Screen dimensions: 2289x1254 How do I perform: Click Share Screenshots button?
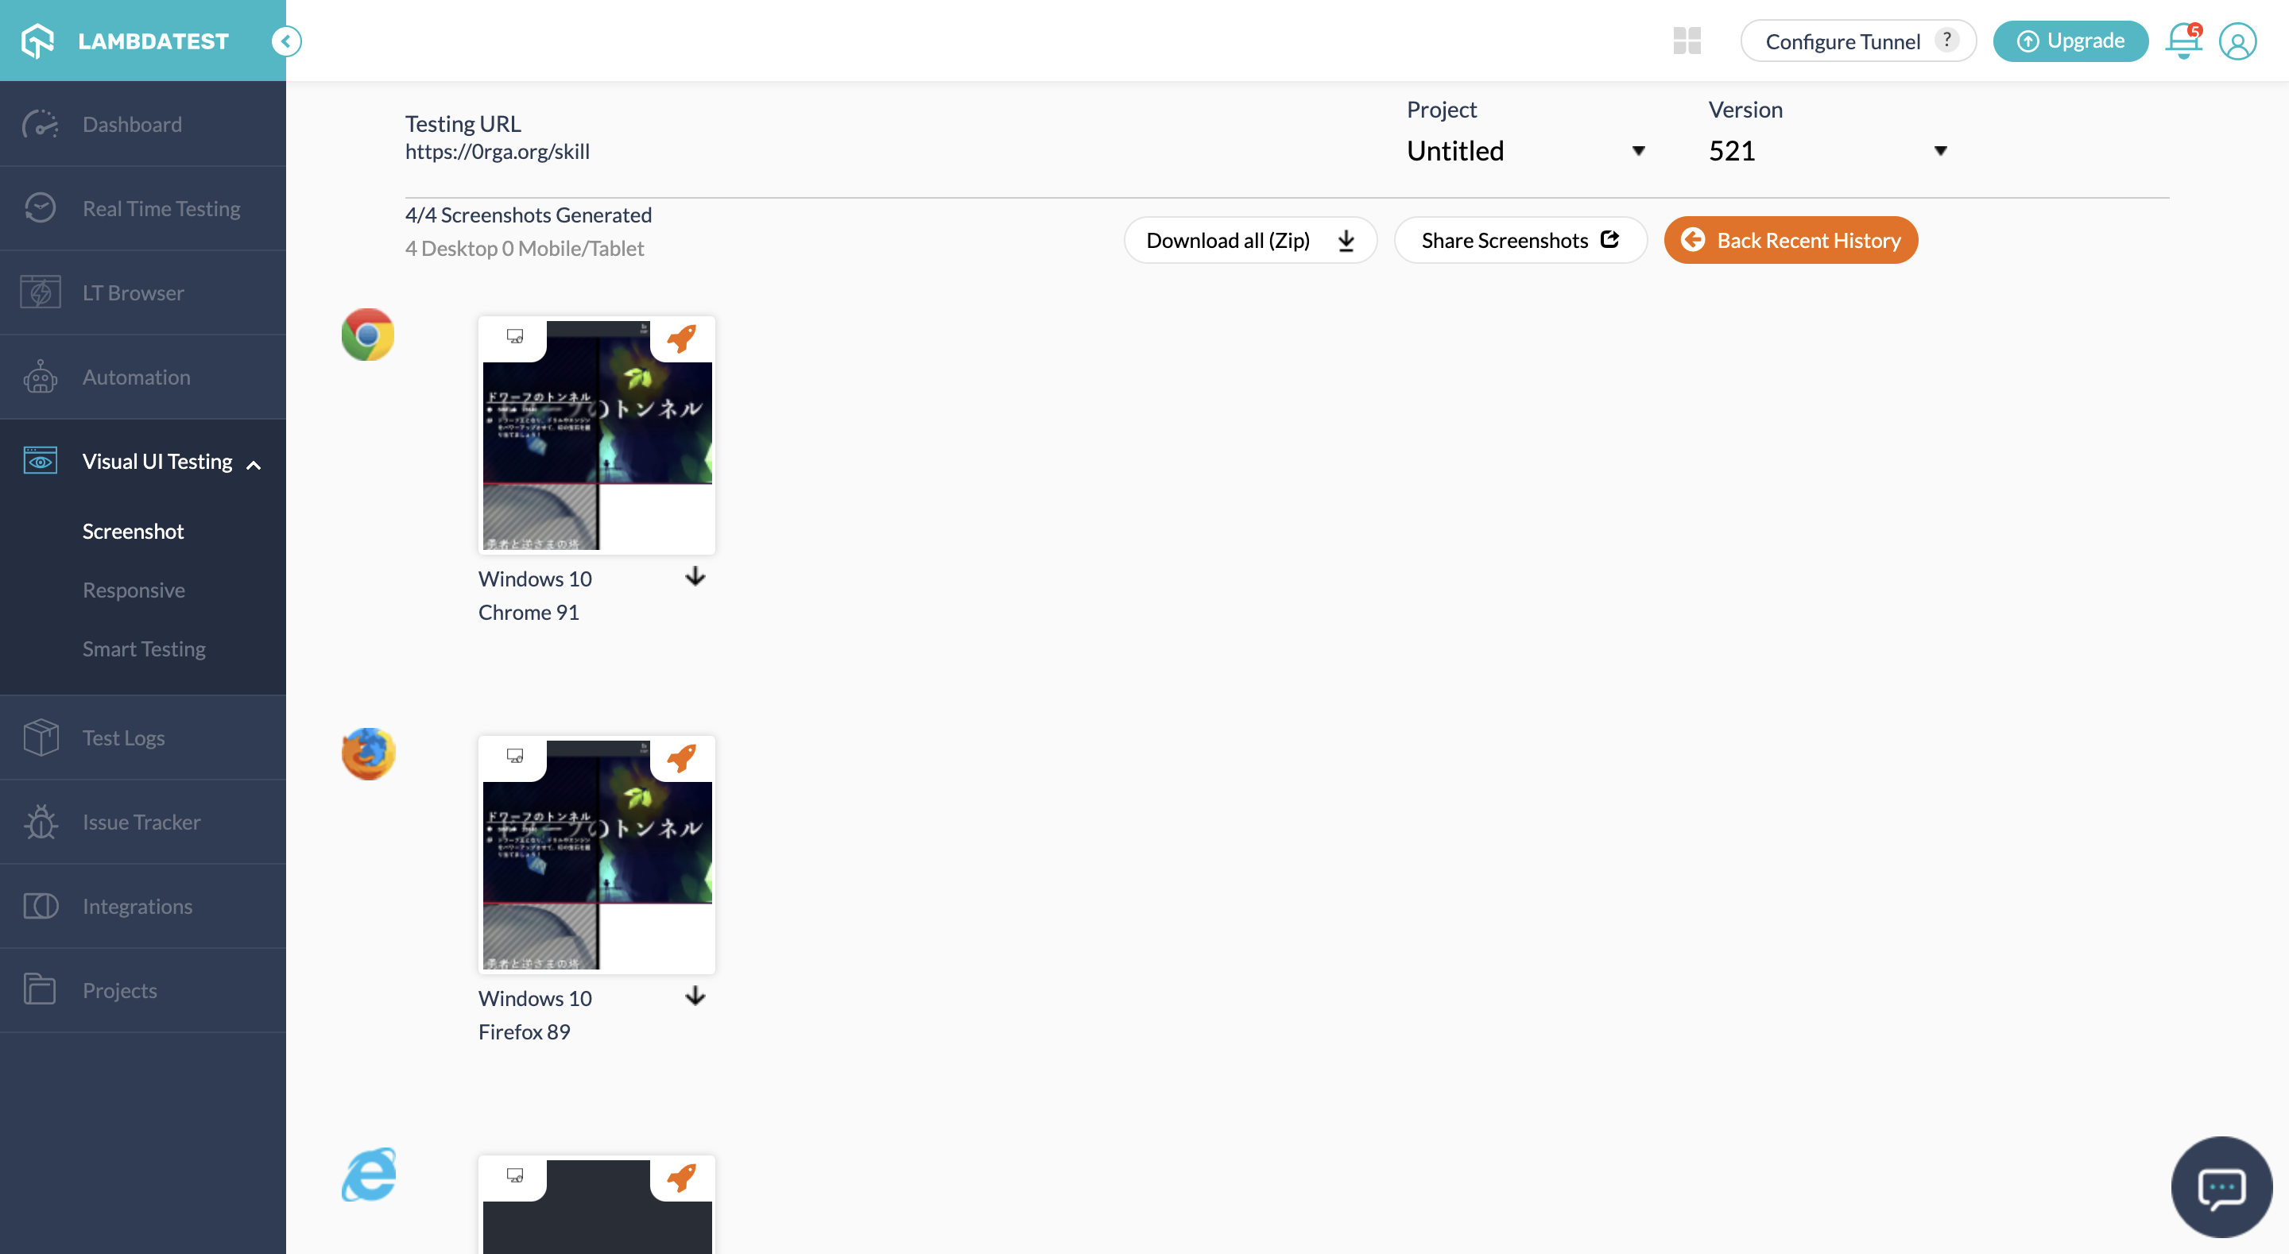click(x=1520, y=240)
